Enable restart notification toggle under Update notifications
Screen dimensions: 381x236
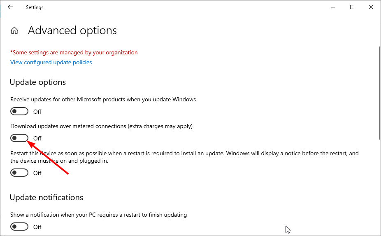point(19,227)
